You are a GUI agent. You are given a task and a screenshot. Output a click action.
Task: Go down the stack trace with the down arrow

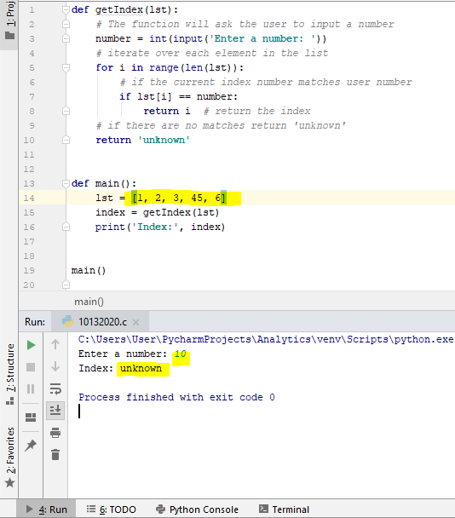pos(55,366)
